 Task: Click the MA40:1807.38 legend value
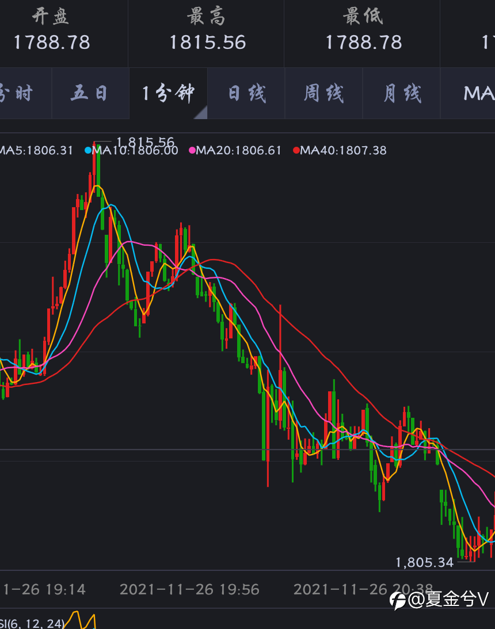344,150
